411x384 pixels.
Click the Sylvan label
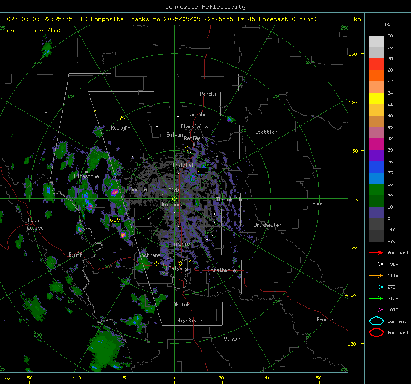(174, 135)
